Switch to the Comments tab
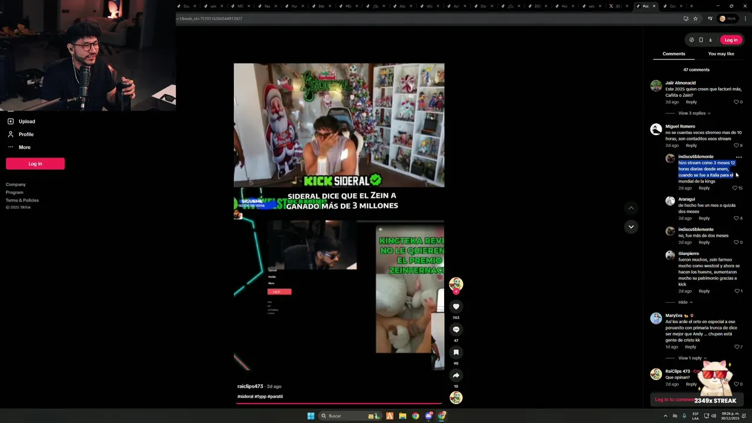Viewport: 752px width, 423px height. (674, 53)
